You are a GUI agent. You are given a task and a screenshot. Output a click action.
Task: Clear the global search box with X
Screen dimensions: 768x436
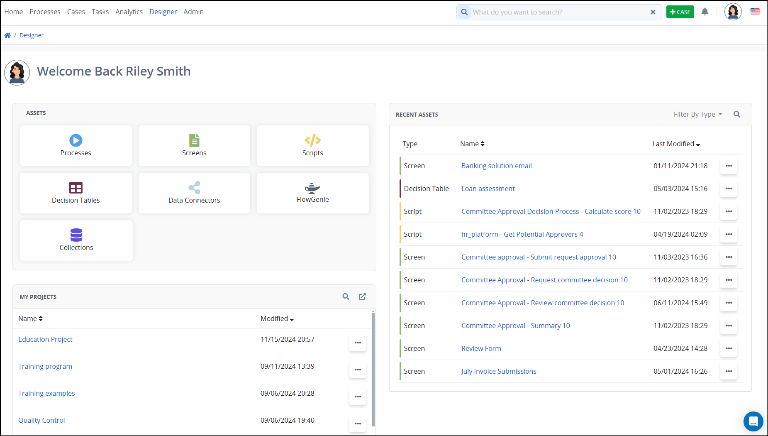(653, 12)
